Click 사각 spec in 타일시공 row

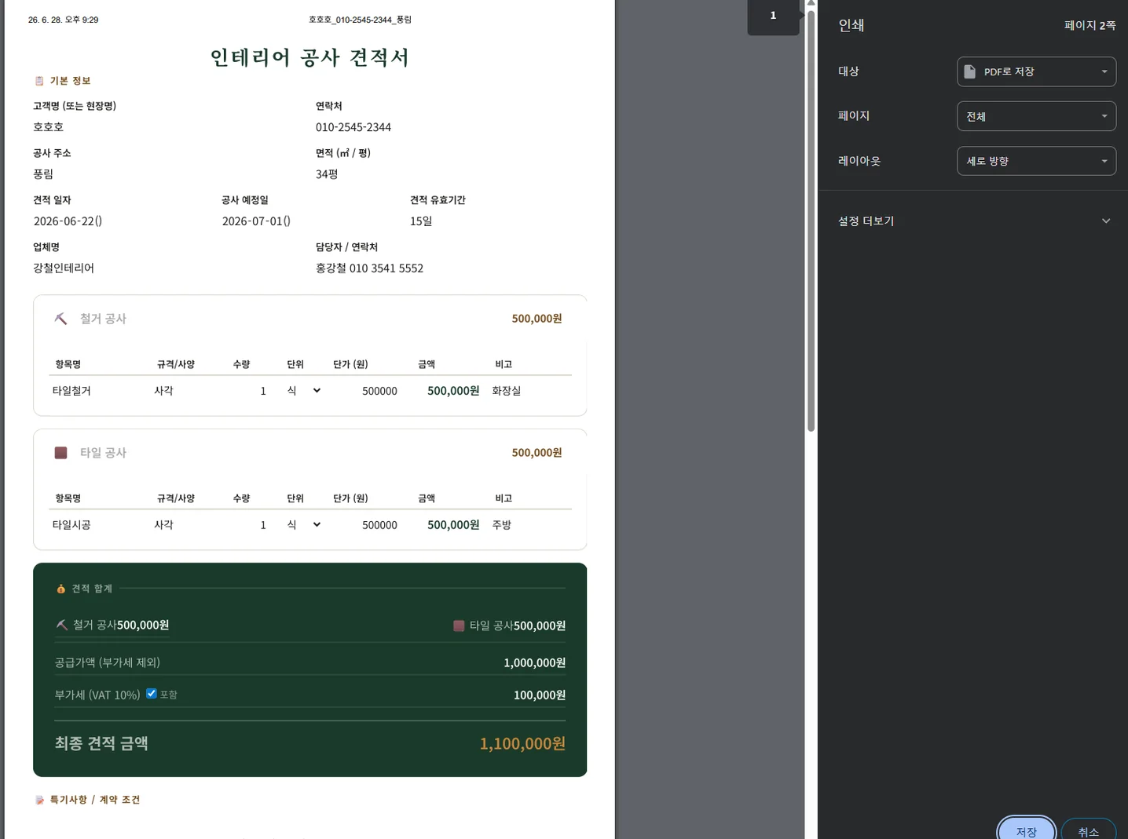point(163,525)
